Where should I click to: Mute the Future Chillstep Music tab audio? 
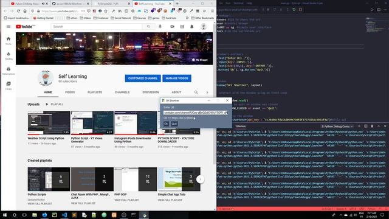(x=43, y=4)
